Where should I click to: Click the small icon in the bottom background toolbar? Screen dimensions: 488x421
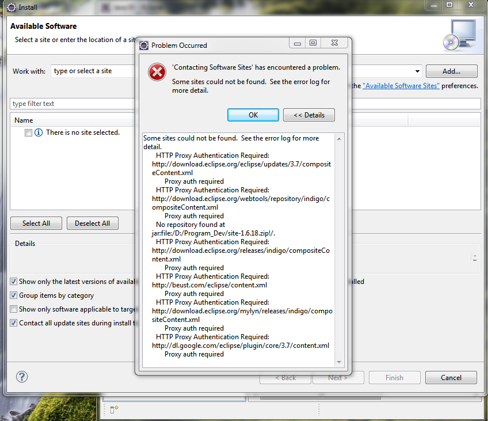[114, 409]
